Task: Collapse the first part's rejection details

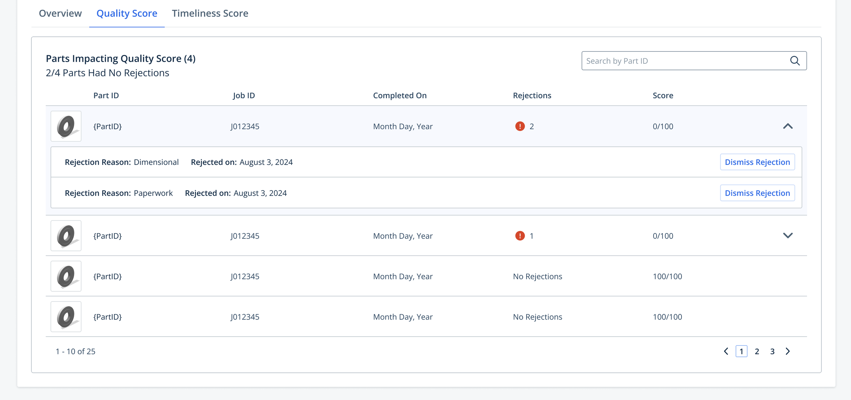Action: point(788,126)
